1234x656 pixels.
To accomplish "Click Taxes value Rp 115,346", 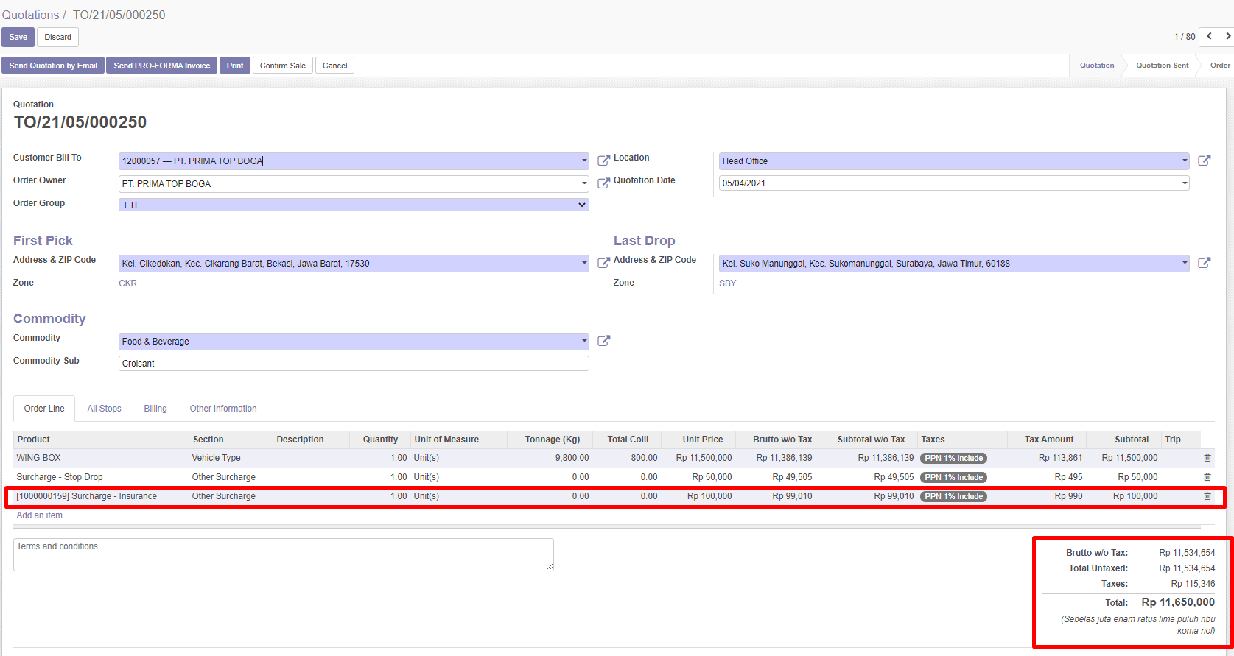I will coord(1193,584).
